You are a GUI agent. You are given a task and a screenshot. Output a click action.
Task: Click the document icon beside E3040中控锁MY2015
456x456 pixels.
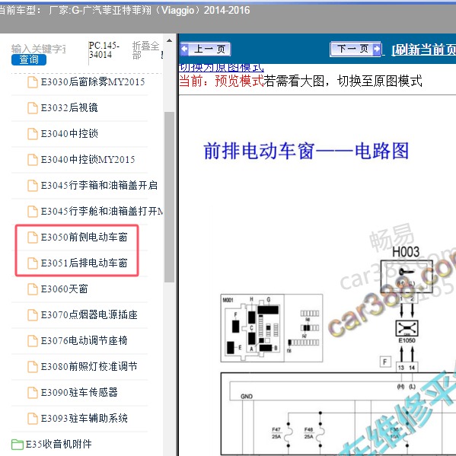(33, 160)
